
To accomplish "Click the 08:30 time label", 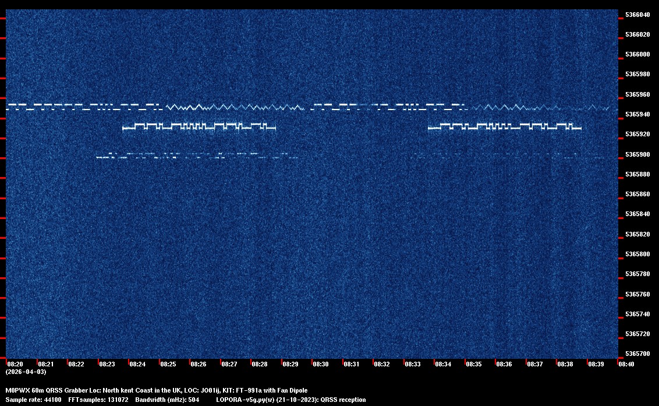I will 320,364.
